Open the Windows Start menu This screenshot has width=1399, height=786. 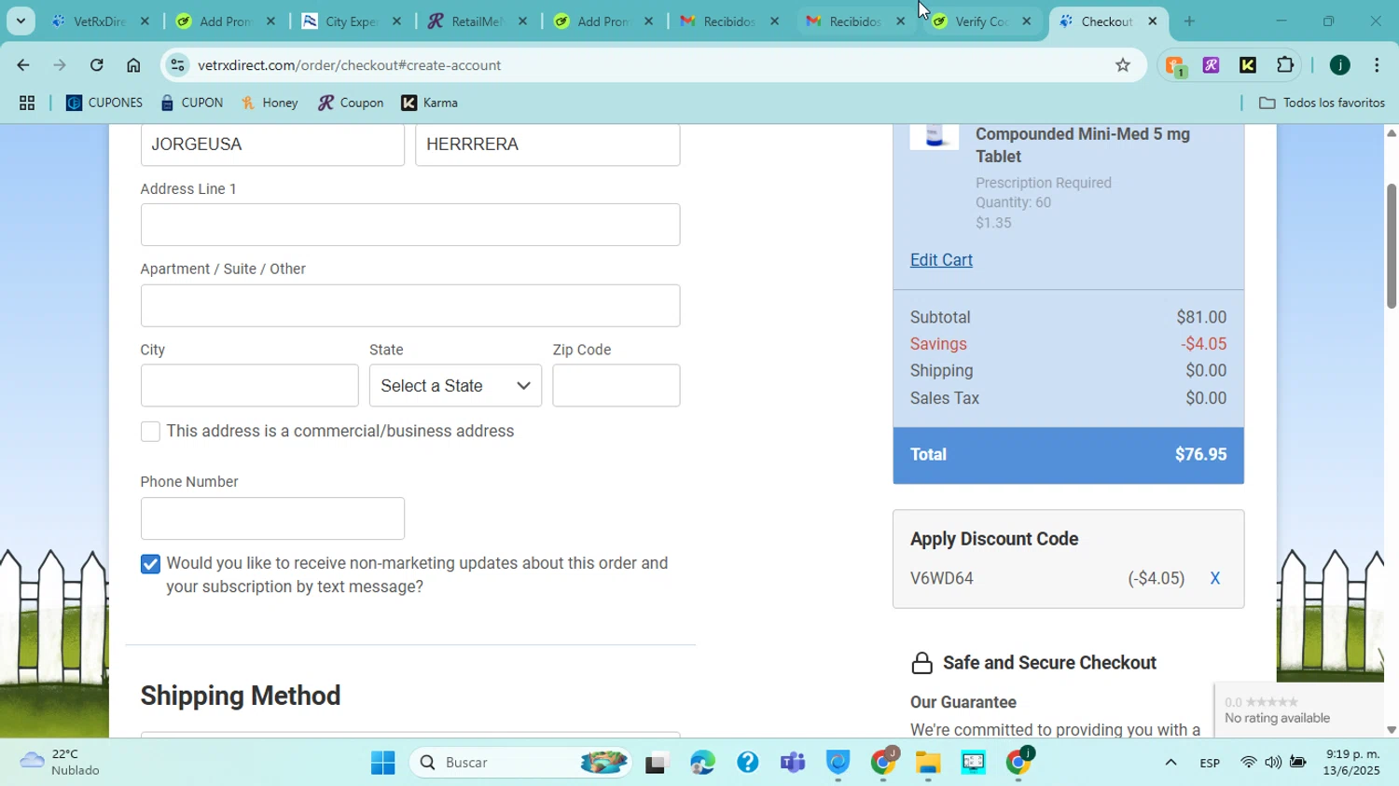tap(382, 763)
